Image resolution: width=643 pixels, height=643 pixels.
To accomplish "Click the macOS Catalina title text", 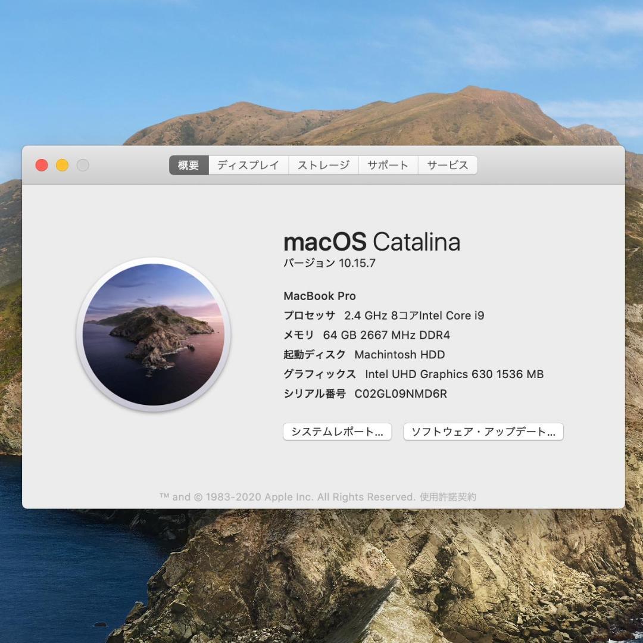I will click(373, 242).
